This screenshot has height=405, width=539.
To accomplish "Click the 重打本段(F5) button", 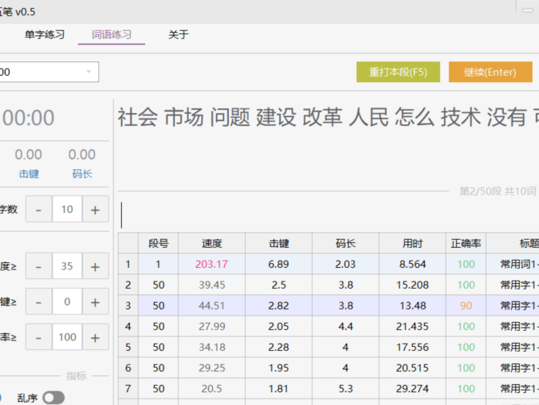I will coord(398,72).
